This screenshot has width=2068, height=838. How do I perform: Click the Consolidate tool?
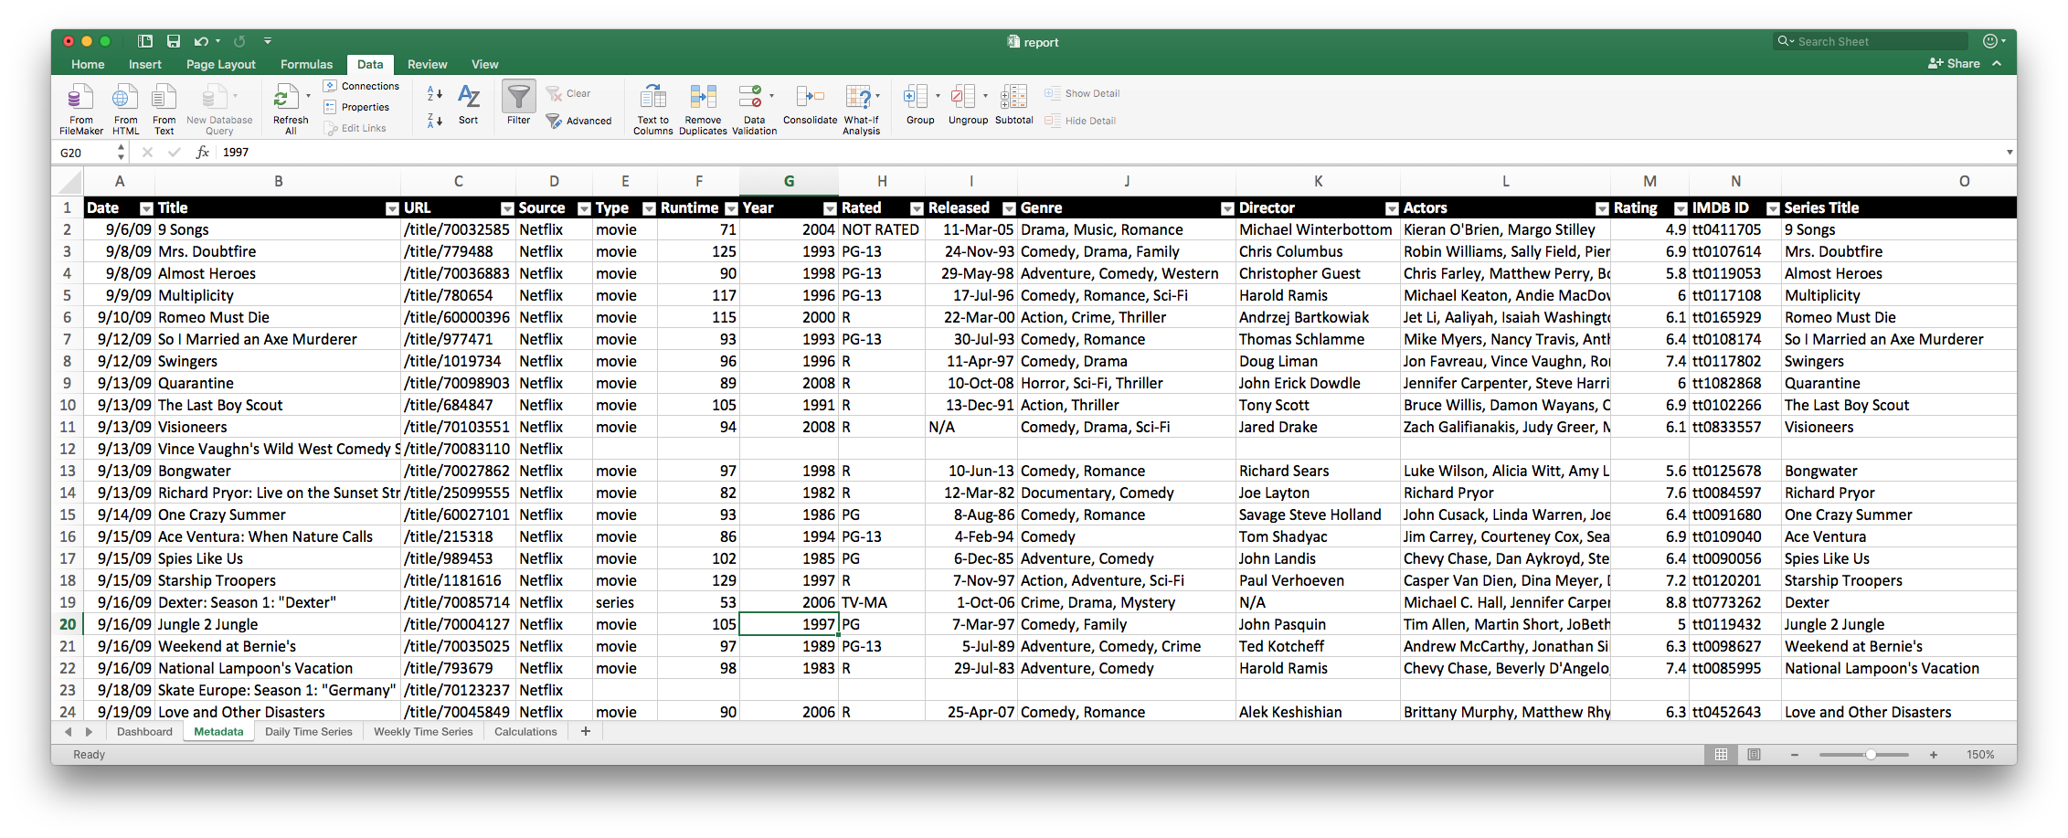point(810,104)
